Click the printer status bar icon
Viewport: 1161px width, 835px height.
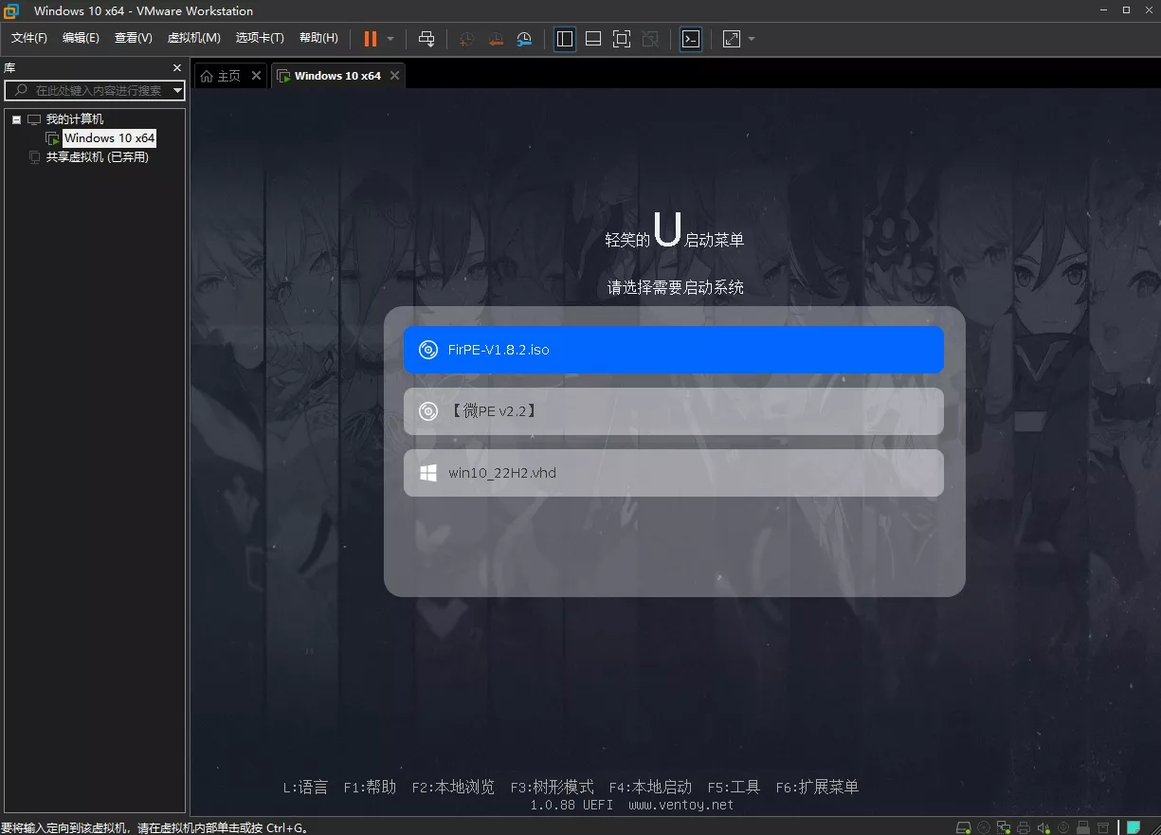tap(1024, 826)
